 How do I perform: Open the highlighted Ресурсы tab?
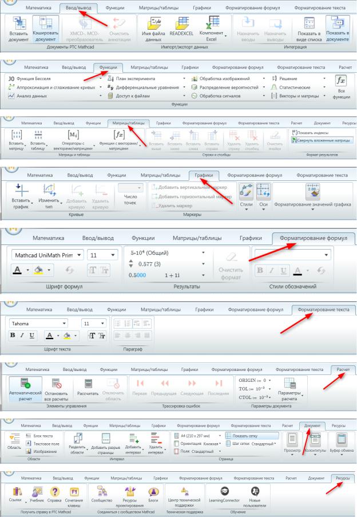(x=343, y=478)
